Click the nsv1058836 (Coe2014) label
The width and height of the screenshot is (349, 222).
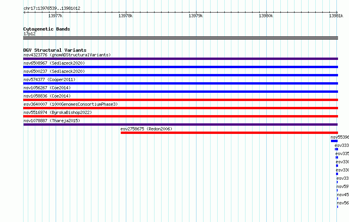(x=47, y=96)
